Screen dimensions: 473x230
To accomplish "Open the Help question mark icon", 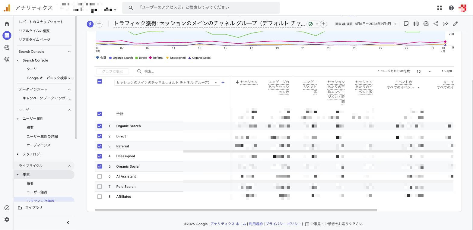I will [x=451, y=8].
